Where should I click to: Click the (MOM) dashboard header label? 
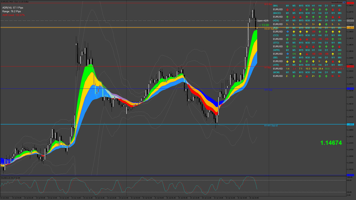pos(277,72)
